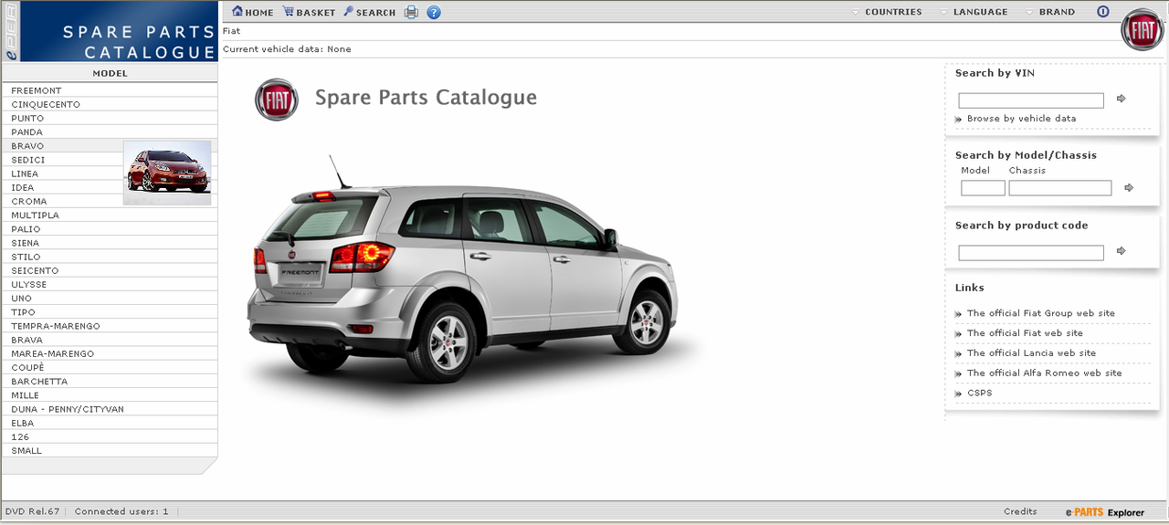This screenshot has height=525, width=1169.
Task: Select BARCHETTA model
Action: [x=109, y=382]
